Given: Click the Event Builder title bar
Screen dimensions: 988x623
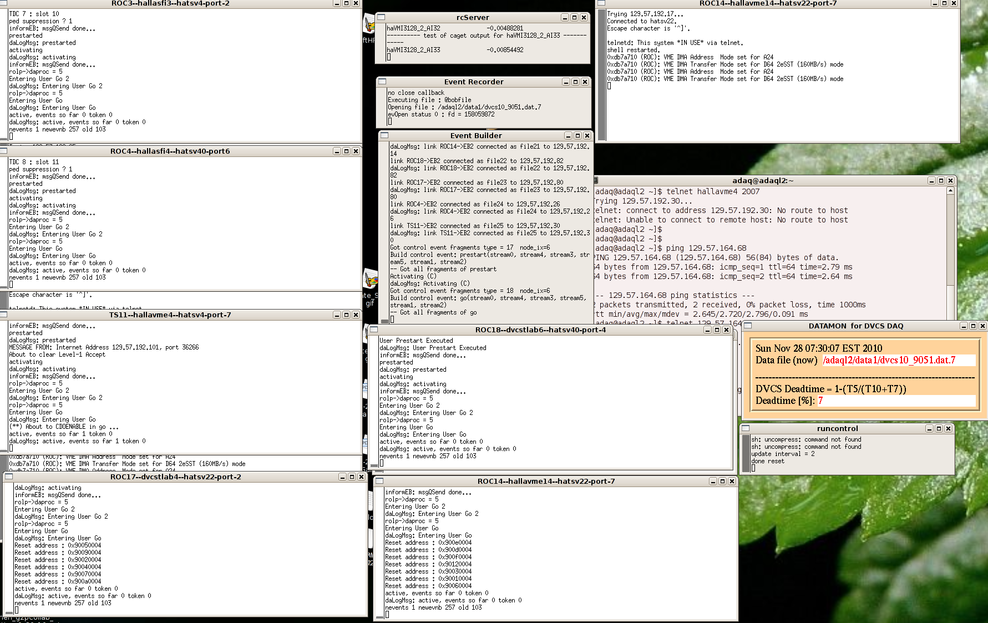Looking at the screenshot, I should pyautogui.click(x=476, y=135).
